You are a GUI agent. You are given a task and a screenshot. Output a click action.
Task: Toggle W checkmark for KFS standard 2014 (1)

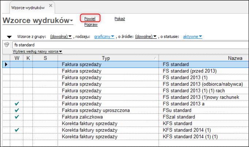pos(17,130)
